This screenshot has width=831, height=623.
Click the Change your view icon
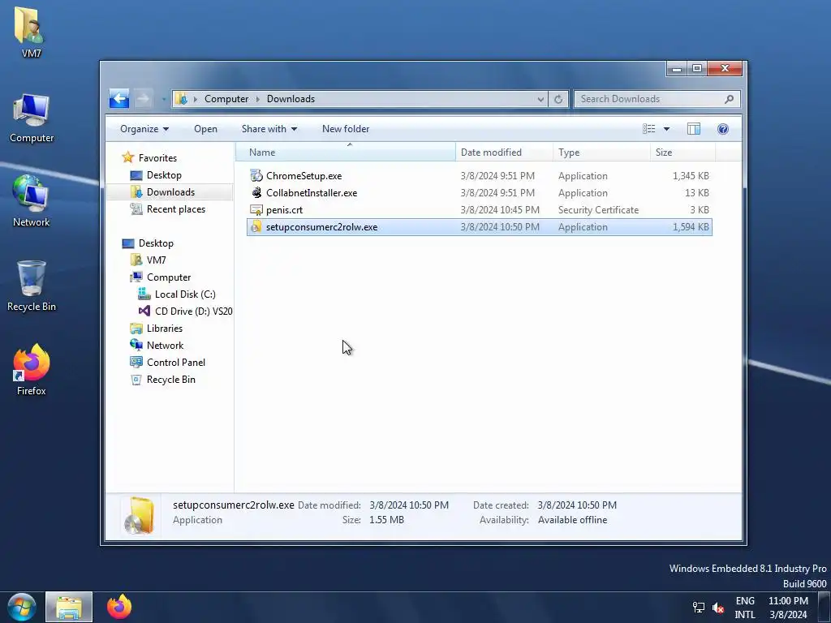pyautogui.click(x=648, y=129)
